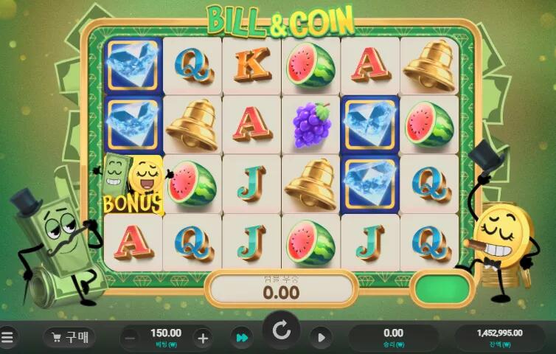Image resolution: width=556 pixels, height=354 pixels.
Task: Click the green button beside win panel
Action: 442,288
